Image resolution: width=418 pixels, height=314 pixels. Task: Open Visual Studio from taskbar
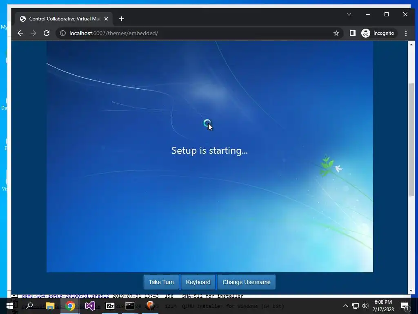pyautogui.click(x=90, y=306)
